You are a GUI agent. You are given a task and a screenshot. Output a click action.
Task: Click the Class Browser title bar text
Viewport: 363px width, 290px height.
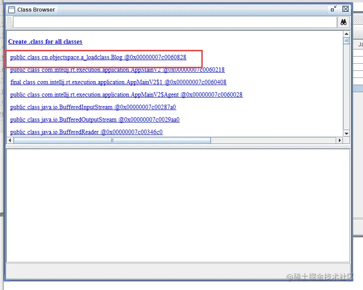[x=36, y=10]
